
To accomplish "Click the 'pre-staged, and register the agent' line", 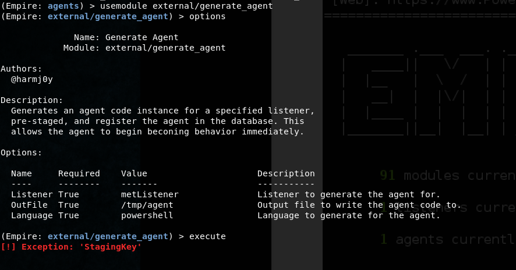I will pyautogui.click(x=158, y=122).
